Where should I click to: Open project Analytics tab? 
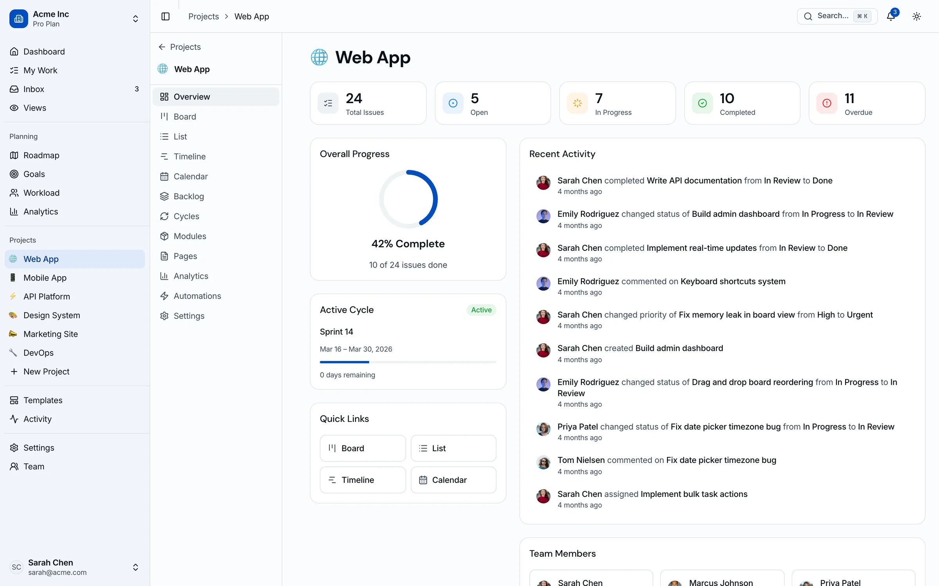pos(216,276)
